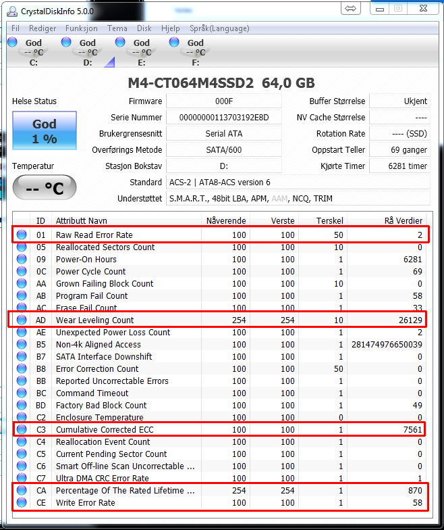Click the Terskel column header

click(323, 220)
